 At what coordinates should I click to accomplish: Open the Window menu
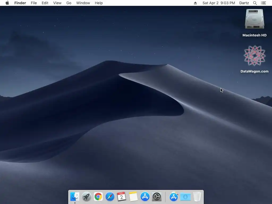[83, 3]
